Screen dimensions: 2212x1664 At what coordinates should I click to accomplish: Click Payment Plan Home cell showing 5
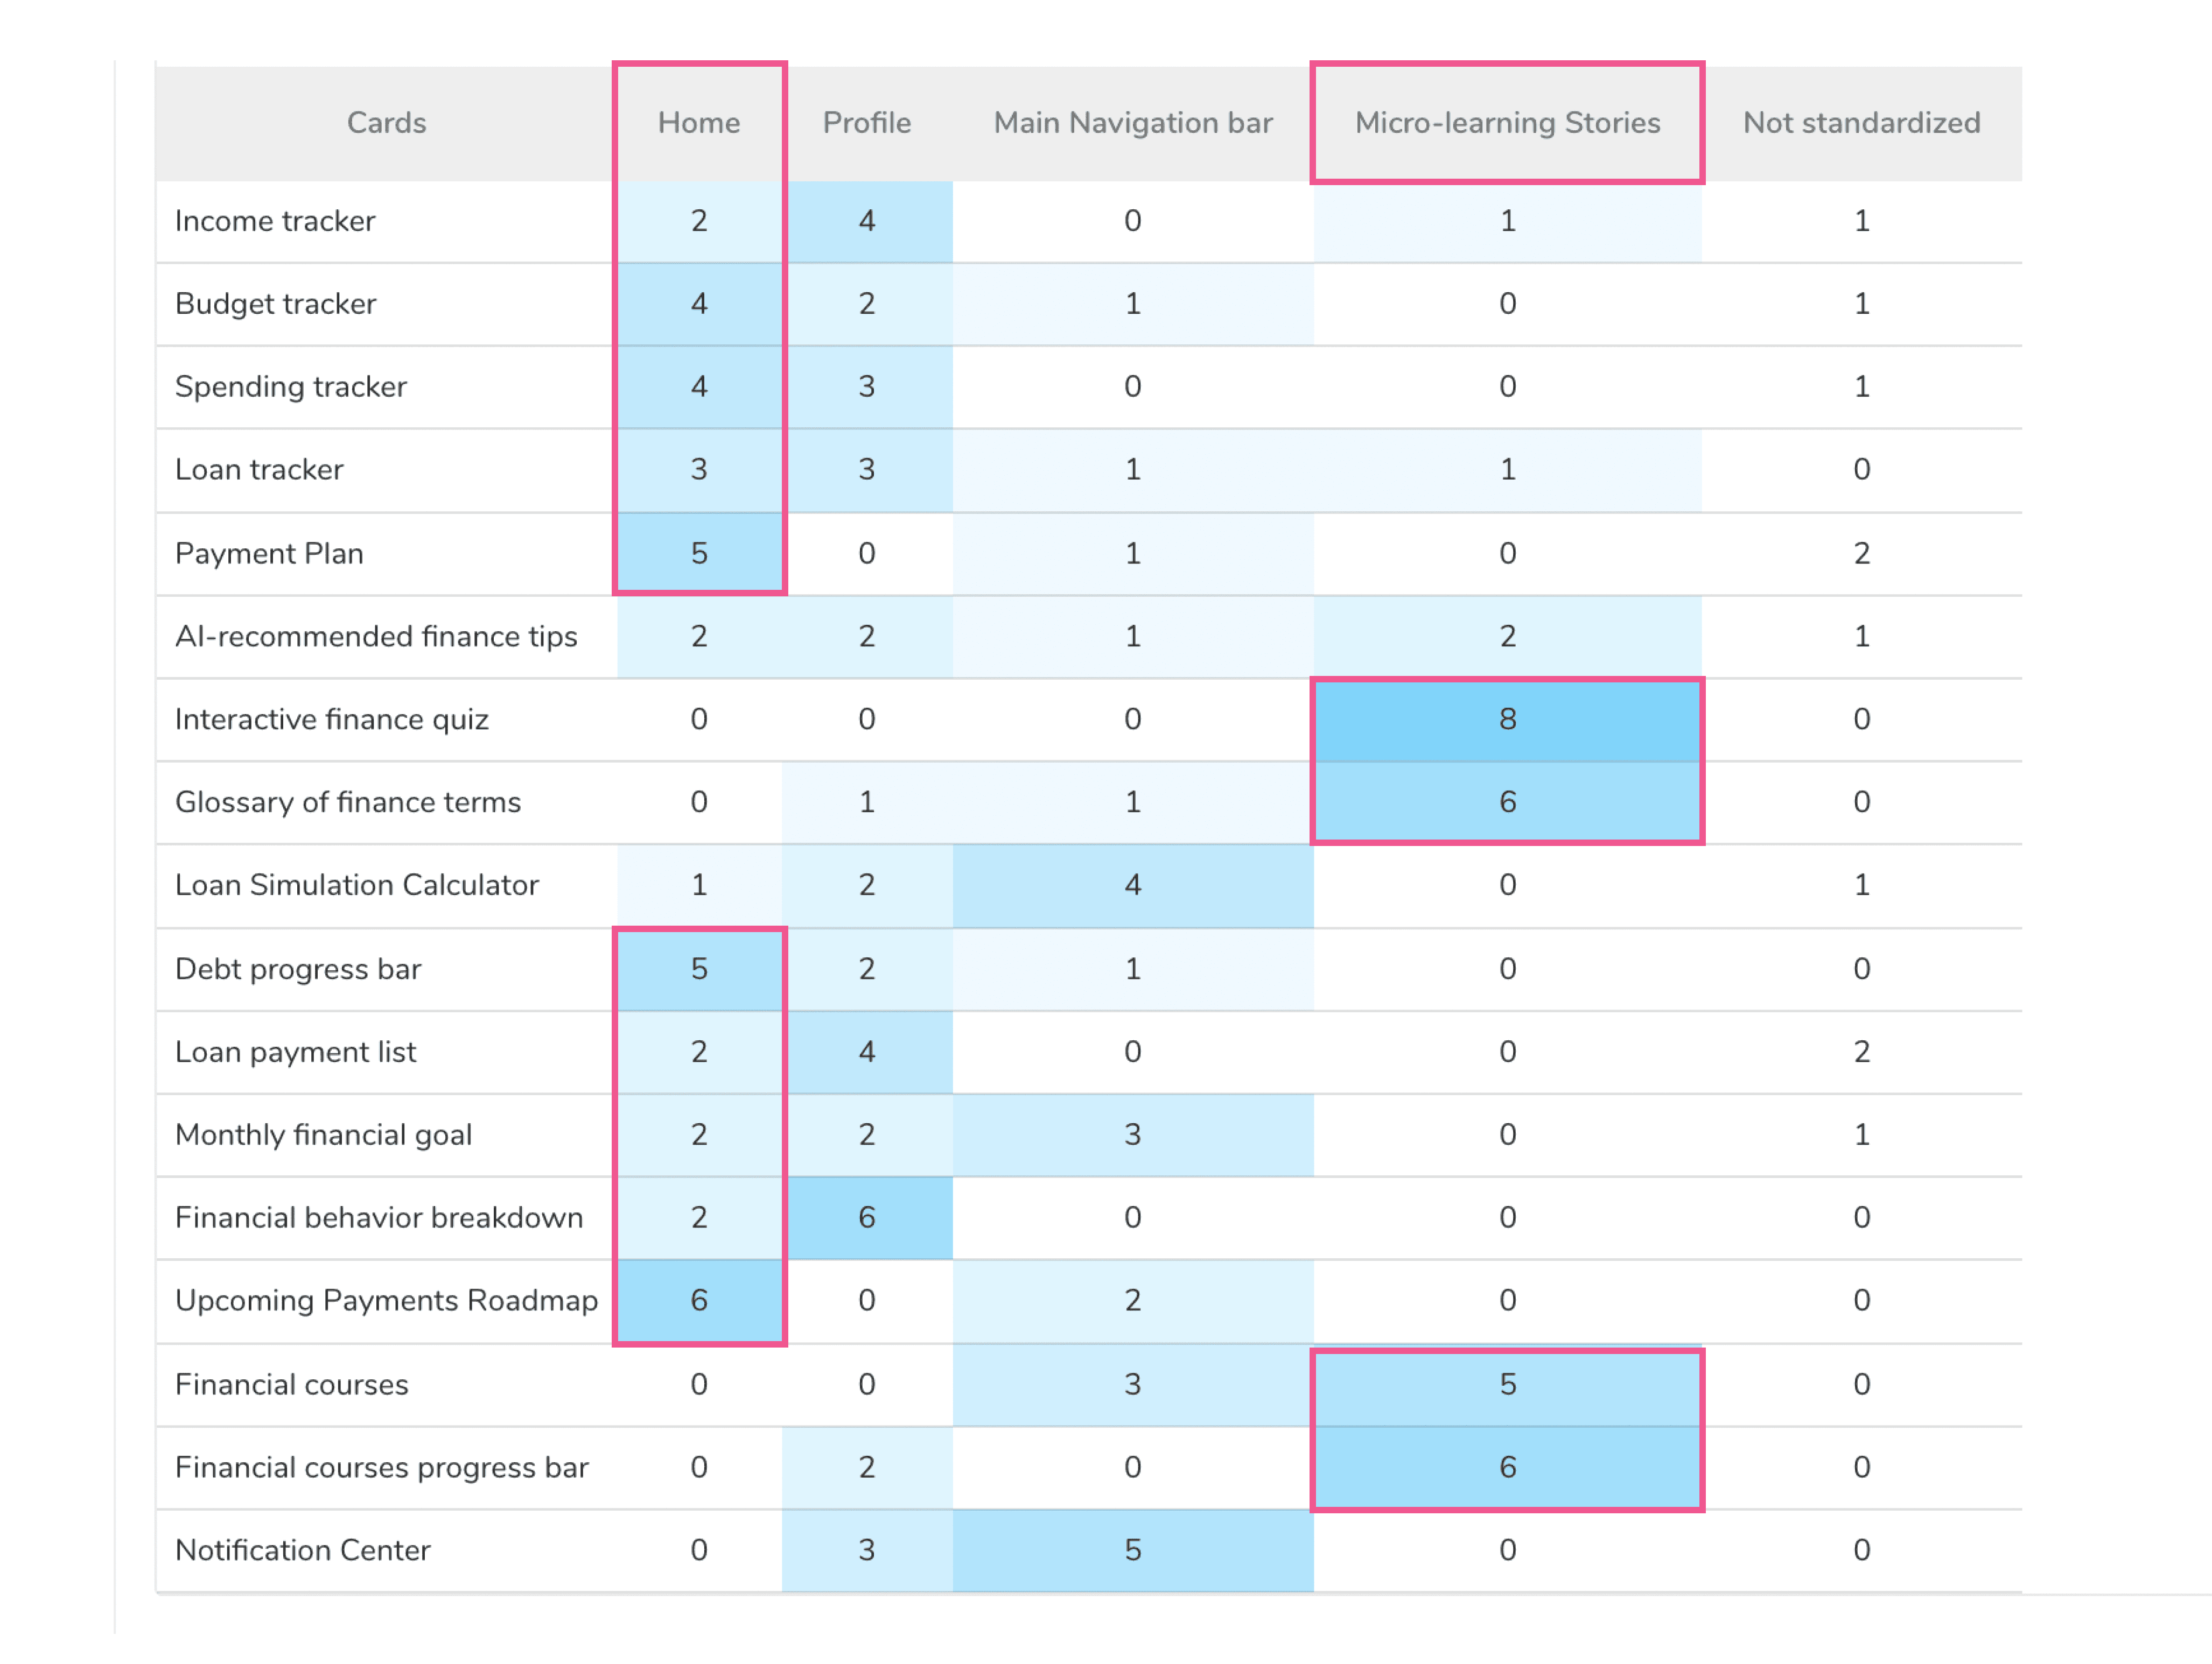tap(698, 553)
